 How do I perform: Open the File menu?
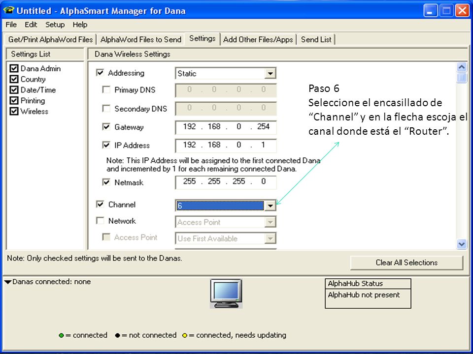11,25
